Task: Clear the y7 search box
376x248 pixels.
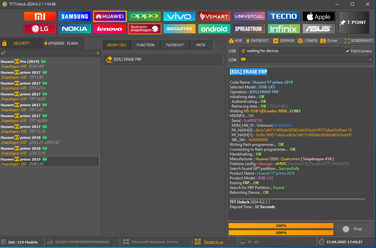Action: pyautogui.click(x=98, y=53)
